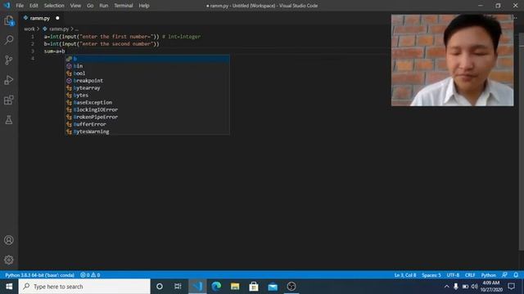
Task: Switch to VS Code taskbar icon
Action: [197, 287]
